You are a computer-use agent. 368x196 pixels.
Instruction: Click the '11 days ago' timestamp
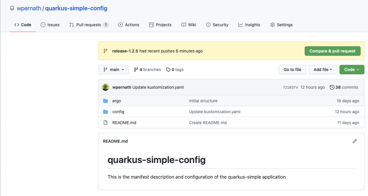coord(348,123)
